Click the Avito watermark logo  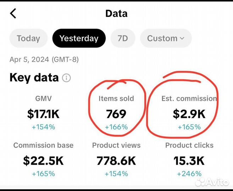pos(212,181)
